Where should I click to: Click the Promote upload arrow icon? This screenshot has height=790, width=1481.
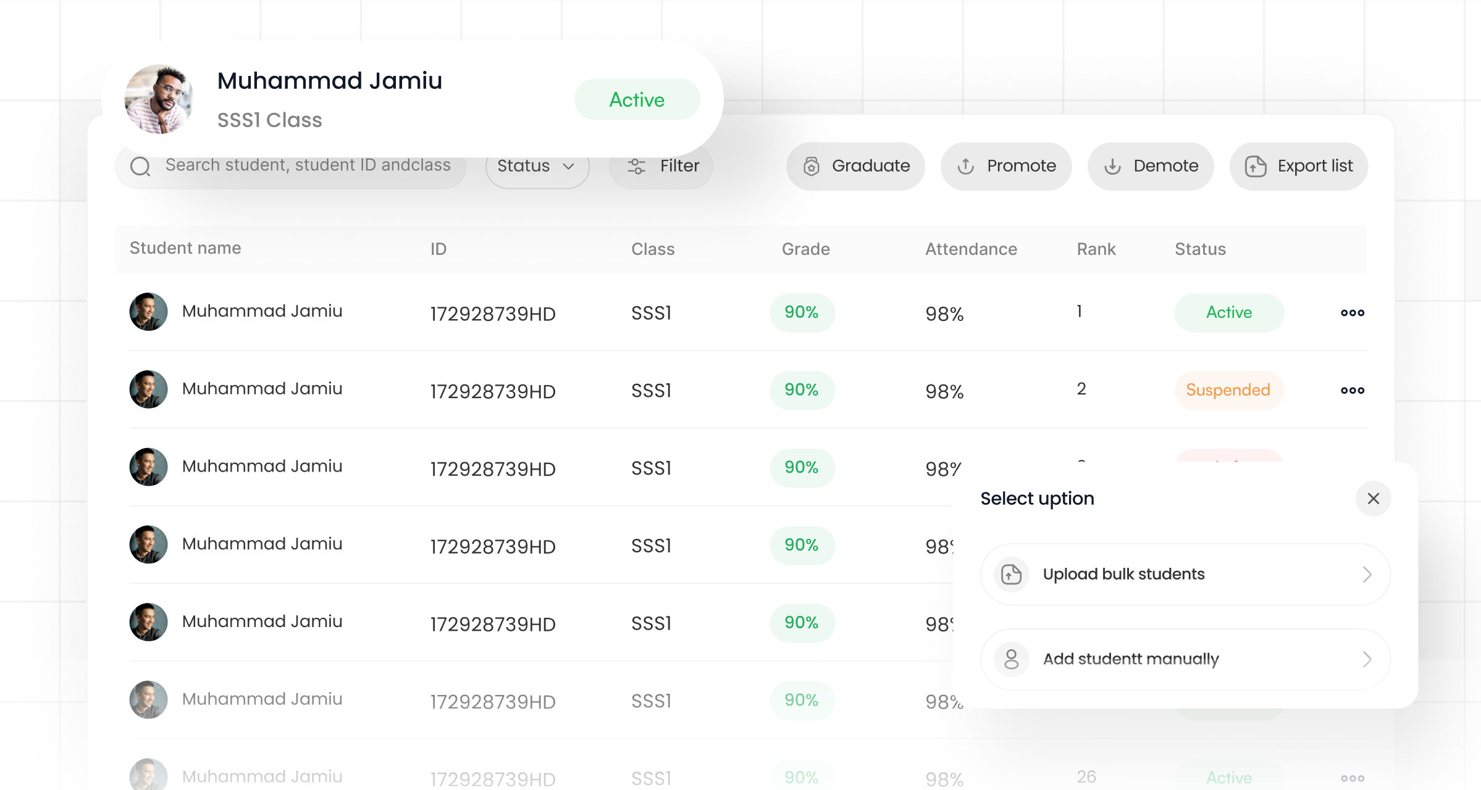[965, 167]
